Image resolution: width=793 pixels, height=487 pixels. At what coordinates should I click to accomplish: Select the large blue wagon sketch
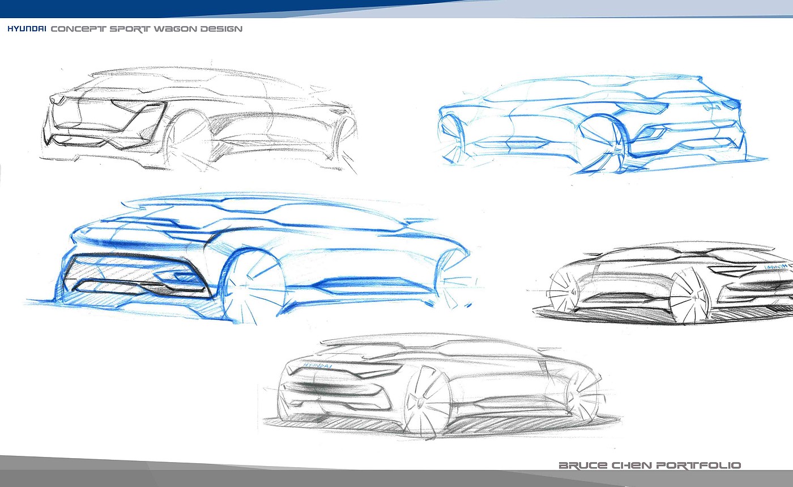253,258
